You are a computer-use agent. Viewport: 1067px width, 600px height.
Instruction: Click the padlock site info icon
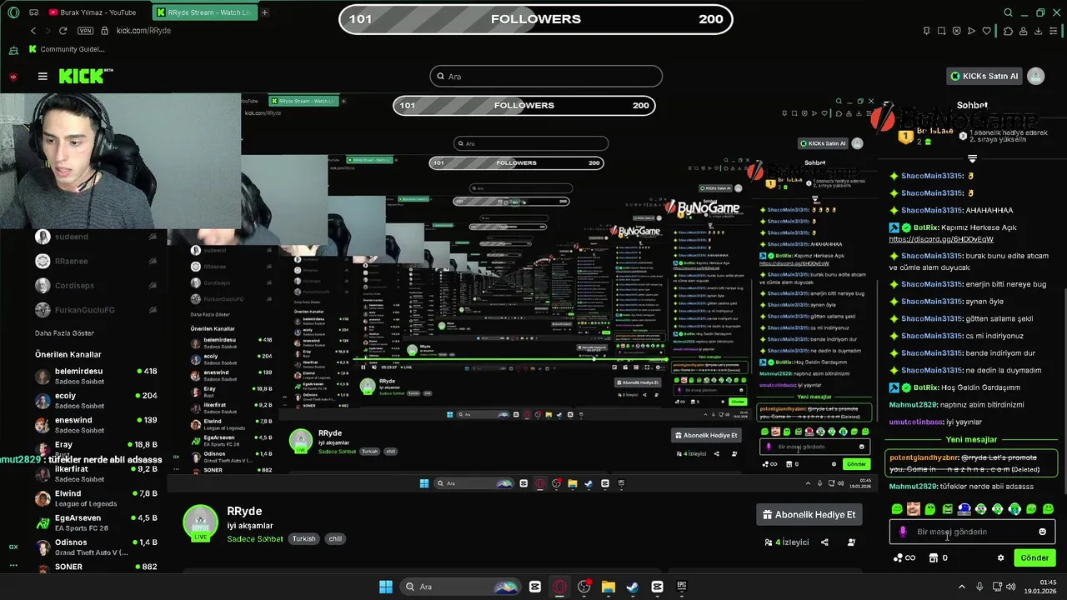pyautogui.click(x=105, y=31)
